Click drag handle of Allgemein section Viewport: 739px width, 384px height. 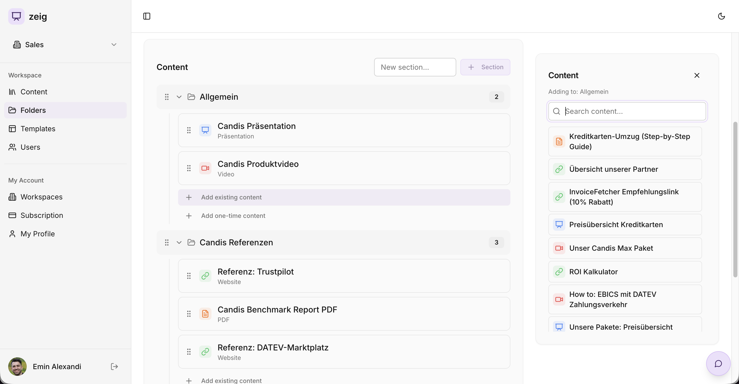tap(167, 97)
